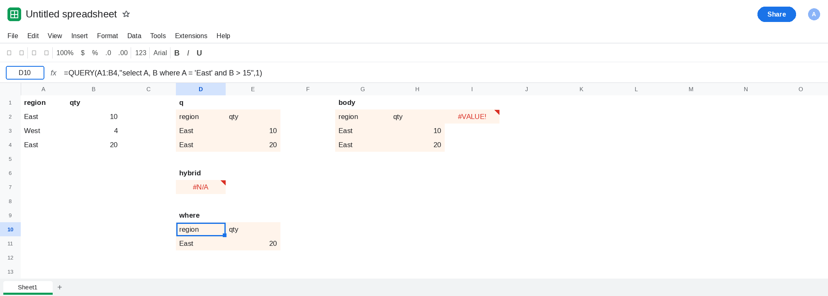Image resolution: width=828 pixels, height=296 pixels.
Task: Click the formula bar QUERY text
Action: click(163, 73)
